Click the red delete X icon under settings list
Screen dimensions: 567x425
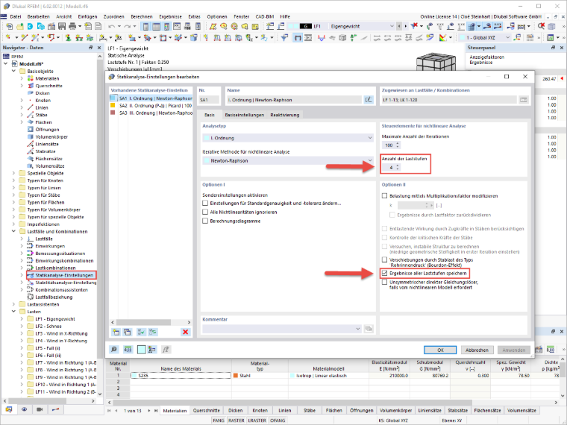(186, 332)
